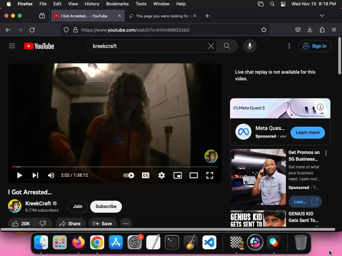Image resolution: width=342 pixels, height=256 pixels.
Task: Switch to page not found tab
Action: [x=164, y=16]
